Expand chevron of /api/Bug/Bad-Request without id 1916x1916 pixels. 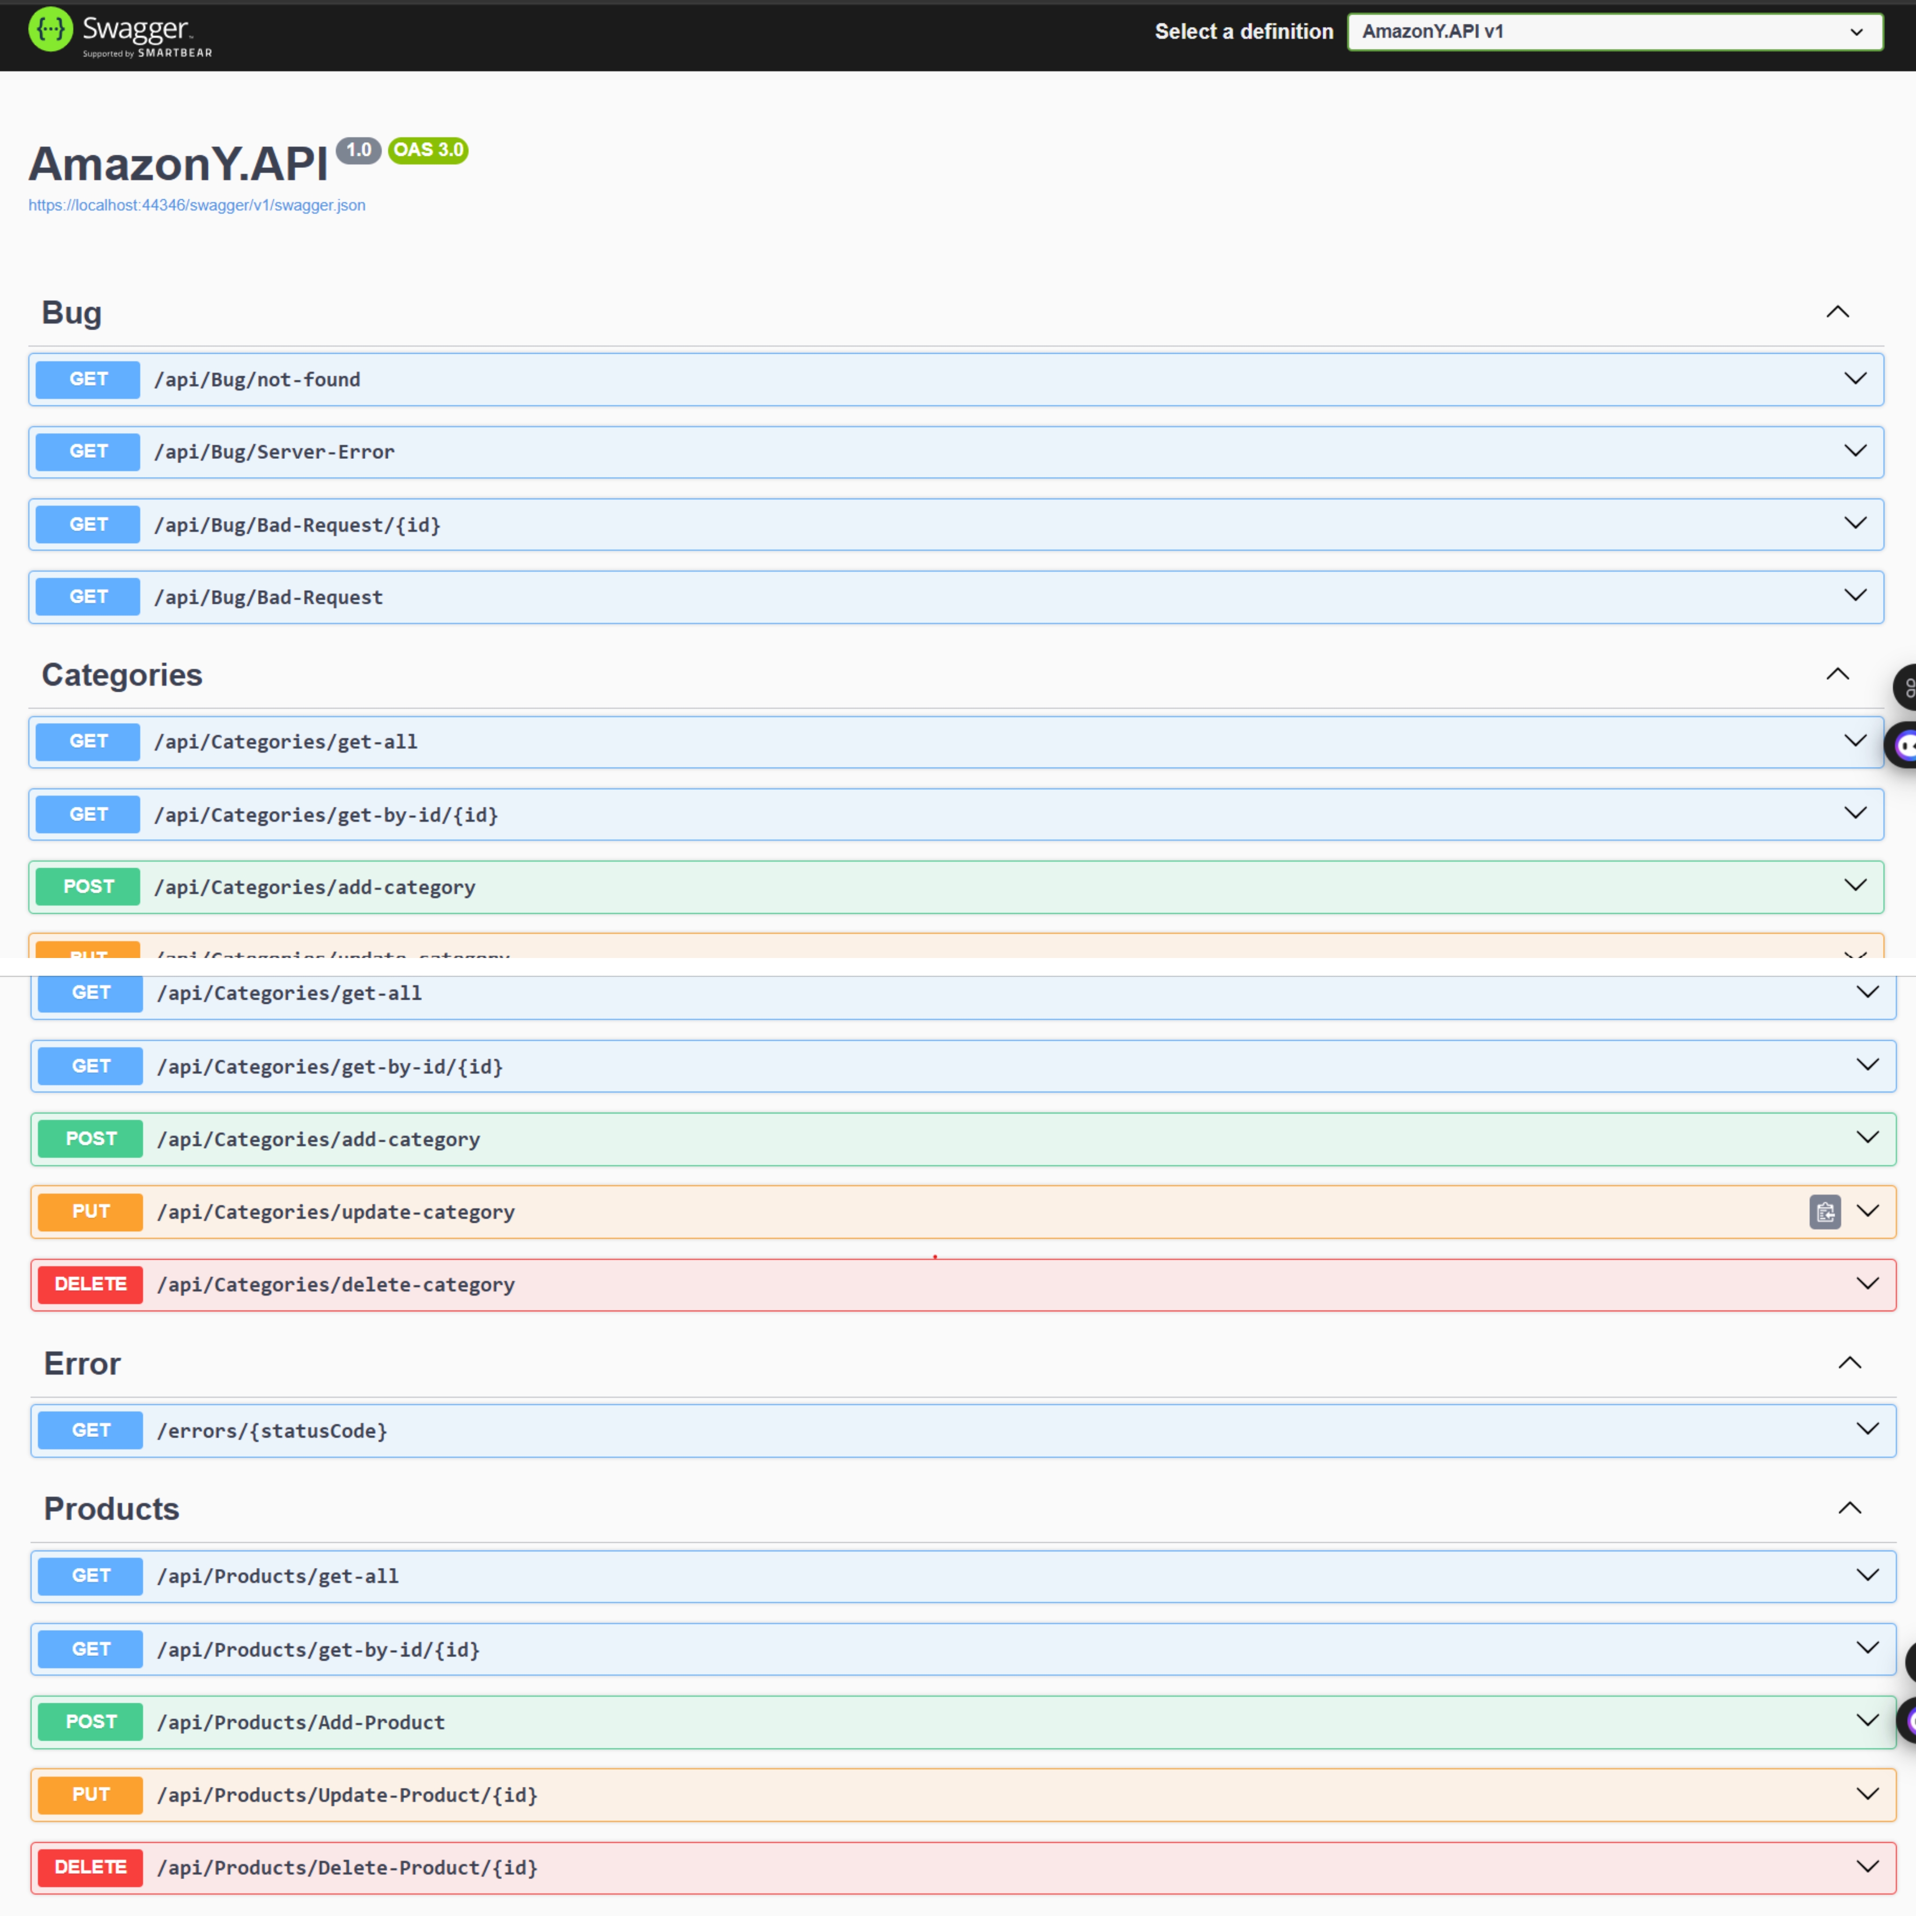(1855, 595)
